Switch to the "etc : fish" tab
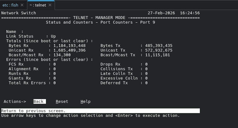 pos(10,5)
